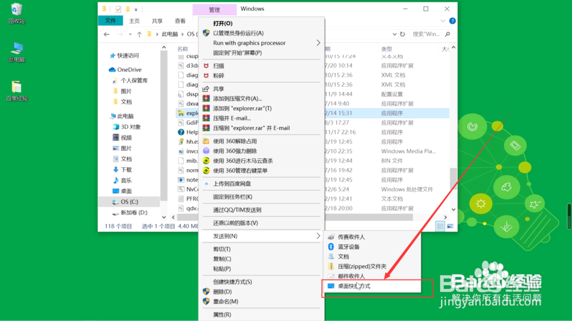Select 传真收件人 in submenu
The width and height of the screenshot is (572, 321).
[372, 237]
